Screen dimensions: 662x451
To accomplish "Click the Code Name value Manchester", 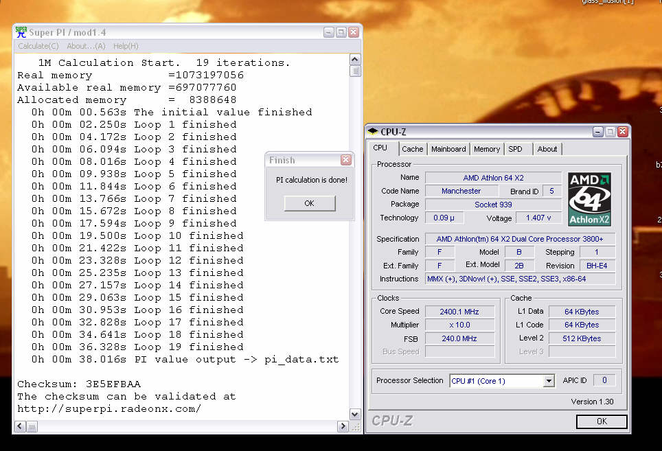I will pyautogui.click(x=461, y=191).
